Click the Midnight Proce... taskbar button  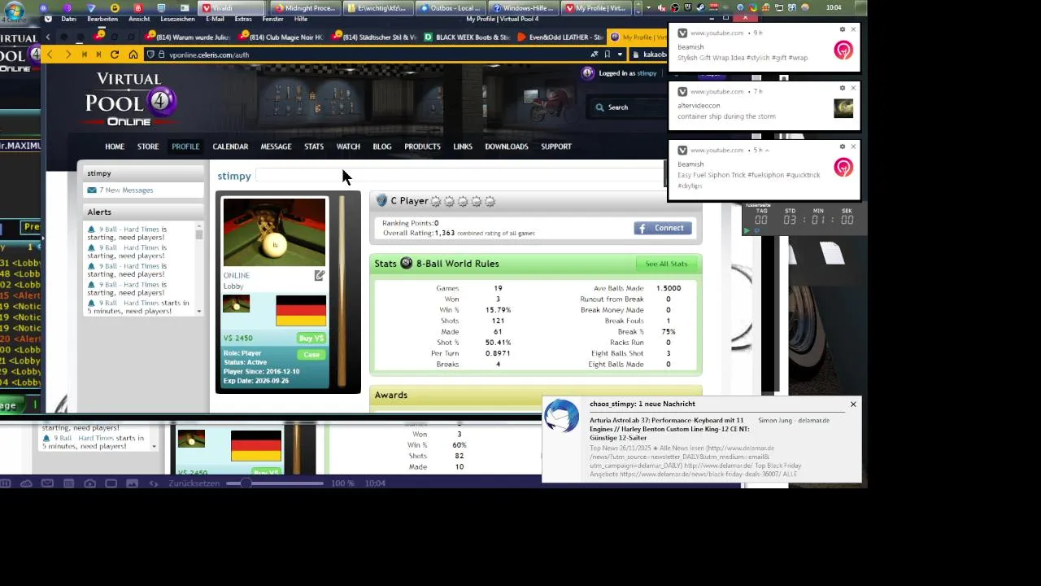pyautogui.click(x=304, y=8)
